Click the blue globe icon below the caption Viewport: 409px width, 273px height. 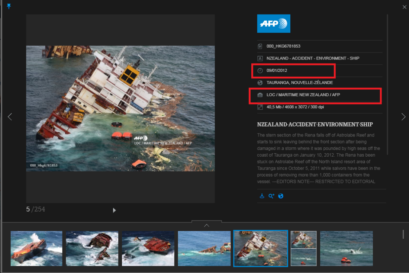click(281, 196)
